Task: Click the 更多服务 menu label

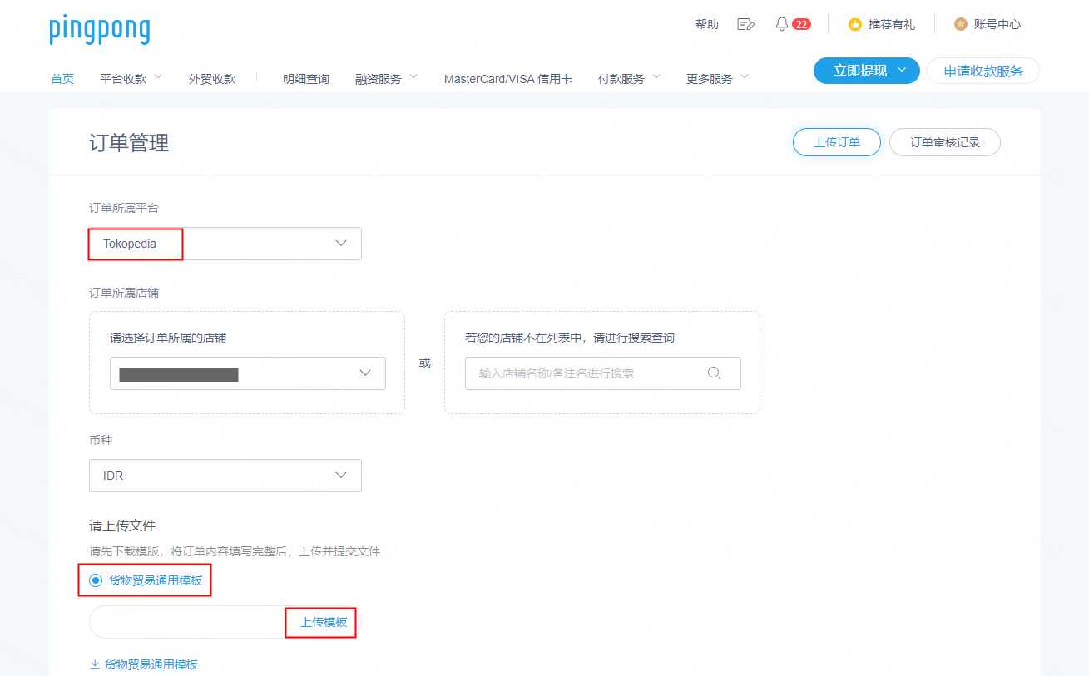Action: (710, 79)
